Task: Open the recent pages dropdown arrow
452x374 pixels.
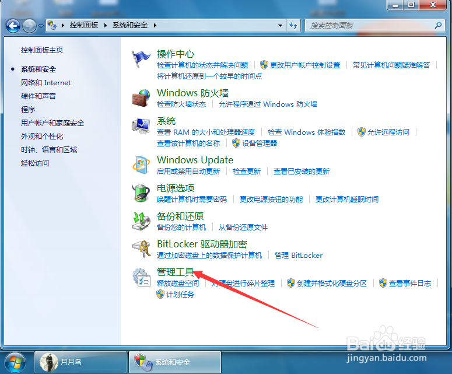Action: [x=41, y=26]
